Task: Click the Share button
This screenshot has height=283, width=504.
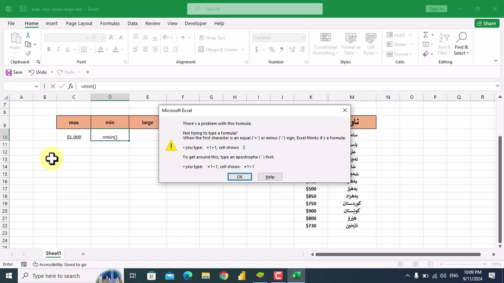Action: [x=487, y=24]
